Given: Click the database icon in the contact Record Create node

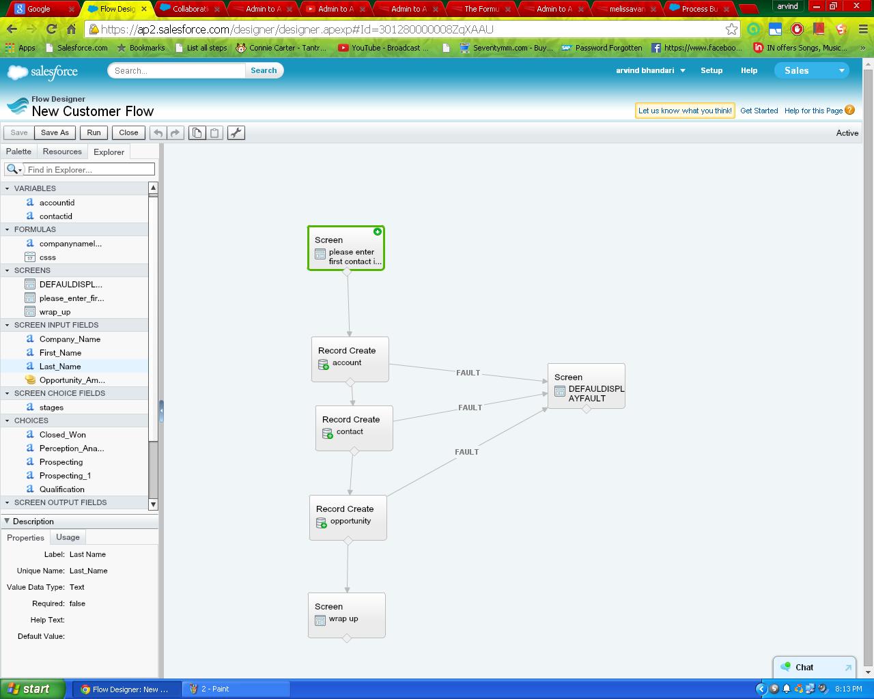Looking at the screenshot, I should point(328,433).
